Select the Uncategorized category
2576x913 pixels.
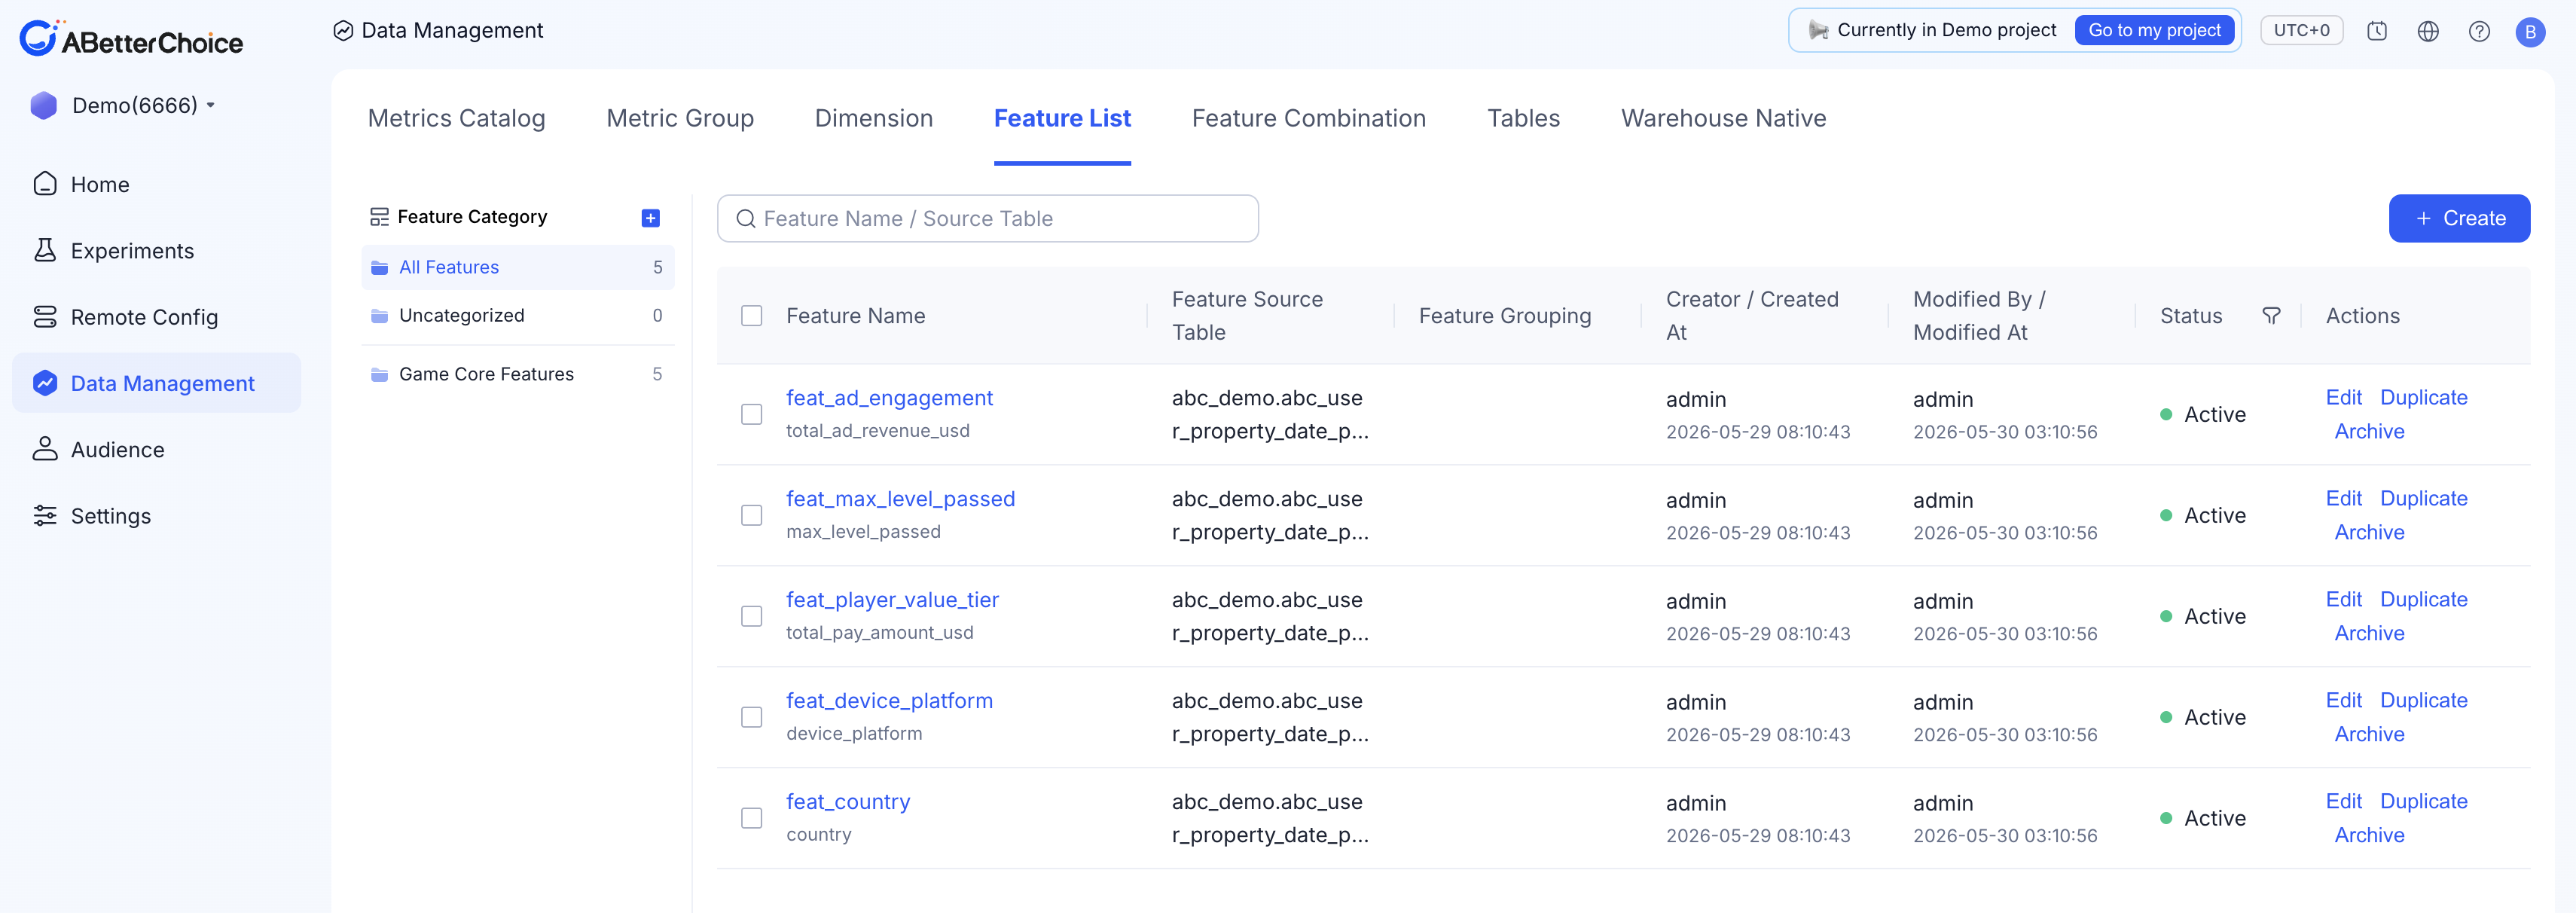coord(517,316)
